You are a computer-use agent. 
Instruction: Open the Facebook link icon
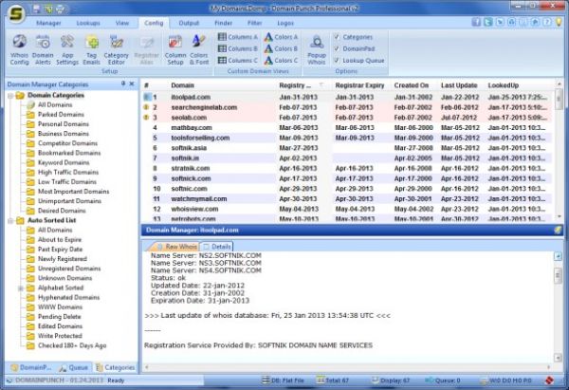pyautogui.click(x=476, y=22)
